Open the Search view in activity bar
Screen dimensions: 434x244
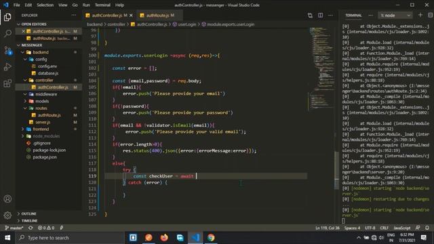tap(7, 34)
